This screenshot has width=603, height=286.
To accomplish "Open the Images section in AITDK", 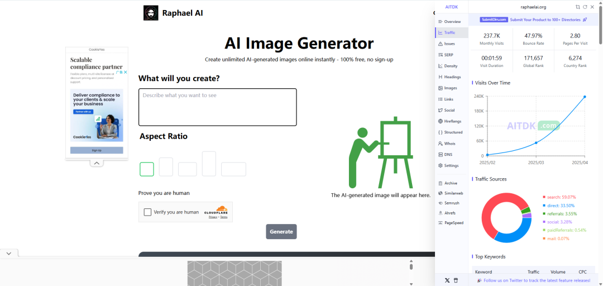I will point(452,88).
